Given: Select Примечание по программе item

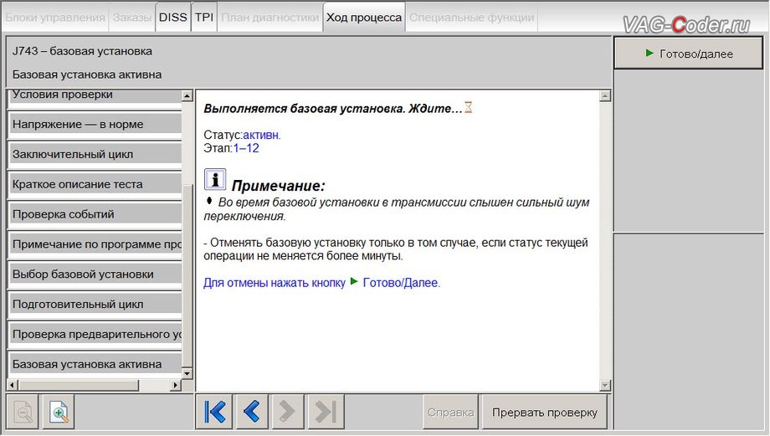Looking at the screenshot, I should click(95, 244).
